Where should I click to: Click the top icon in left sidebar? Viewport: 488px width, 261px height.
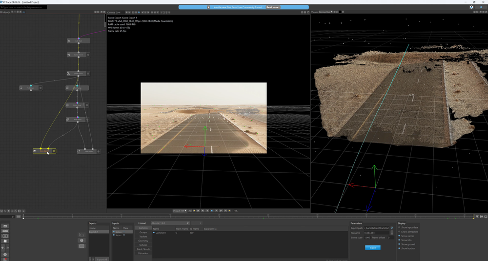pos(5,226)
